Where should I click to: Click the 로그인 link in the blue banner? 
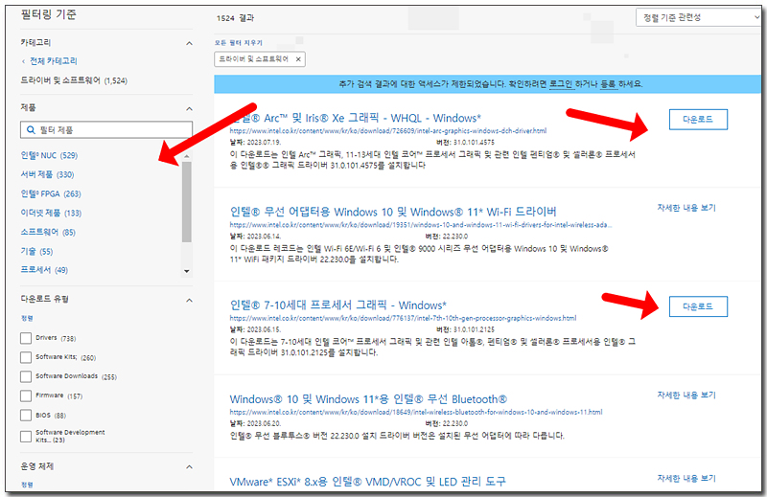tap(561, 84)
